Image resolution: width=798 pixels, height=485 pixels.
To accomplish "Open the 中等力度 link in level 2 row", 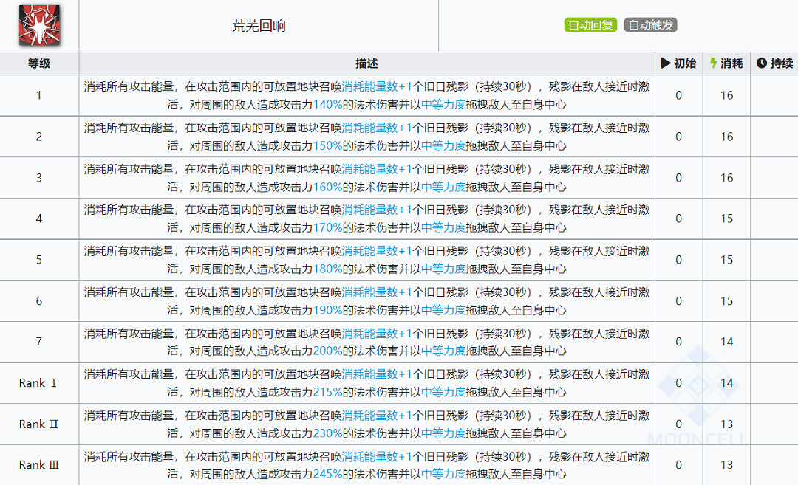I will [x=443, y=146].
